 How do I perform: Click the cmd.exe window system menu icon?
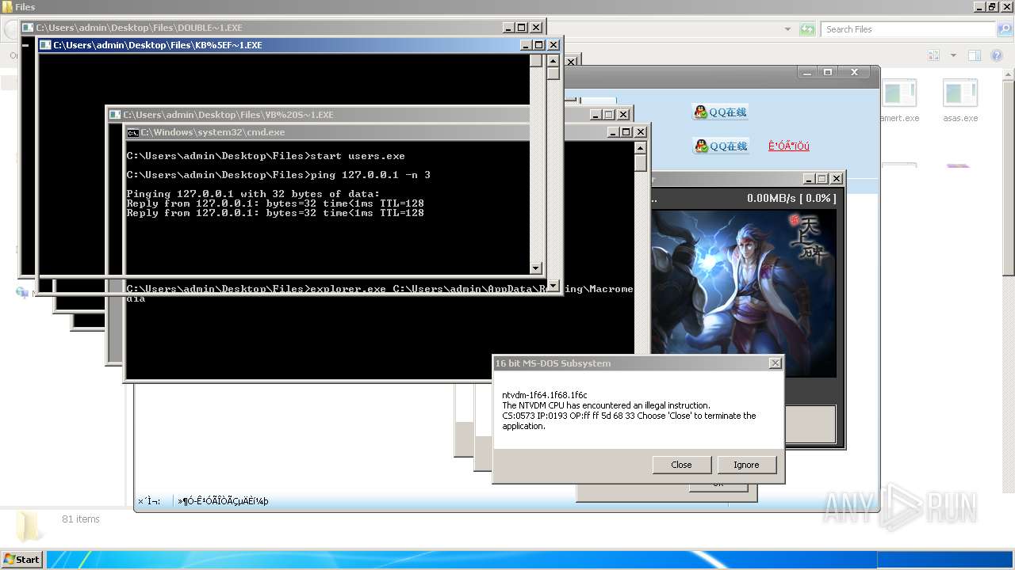tap(133, 132)
